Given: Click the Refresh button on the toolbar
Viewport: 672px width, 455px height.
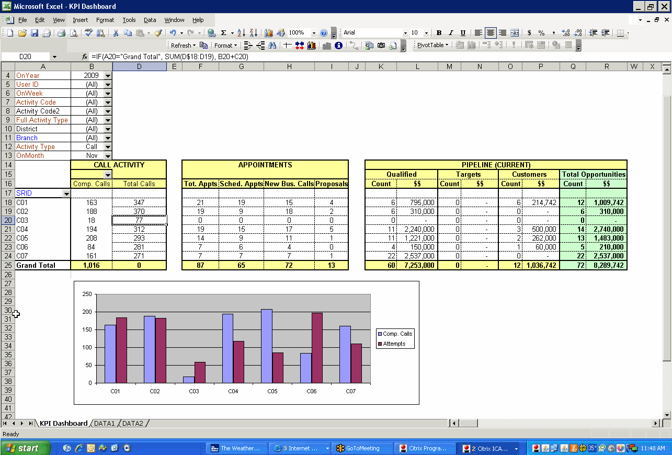Looking at the screenshot, I should tap(181, 45).
